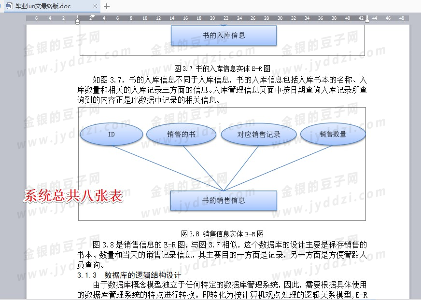Click the first-line indent marker on the ruler
421x300 pixels.
pyautogui.click(x=93, y=16)
